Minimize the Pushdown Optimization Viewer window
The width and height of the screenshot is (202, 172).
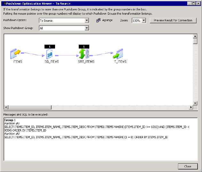coord(189,4)
